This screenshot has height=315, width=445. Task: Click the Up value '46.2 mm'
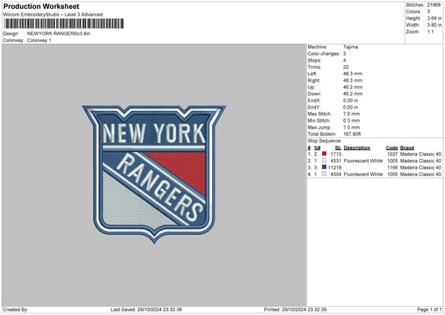click(353, 87)
